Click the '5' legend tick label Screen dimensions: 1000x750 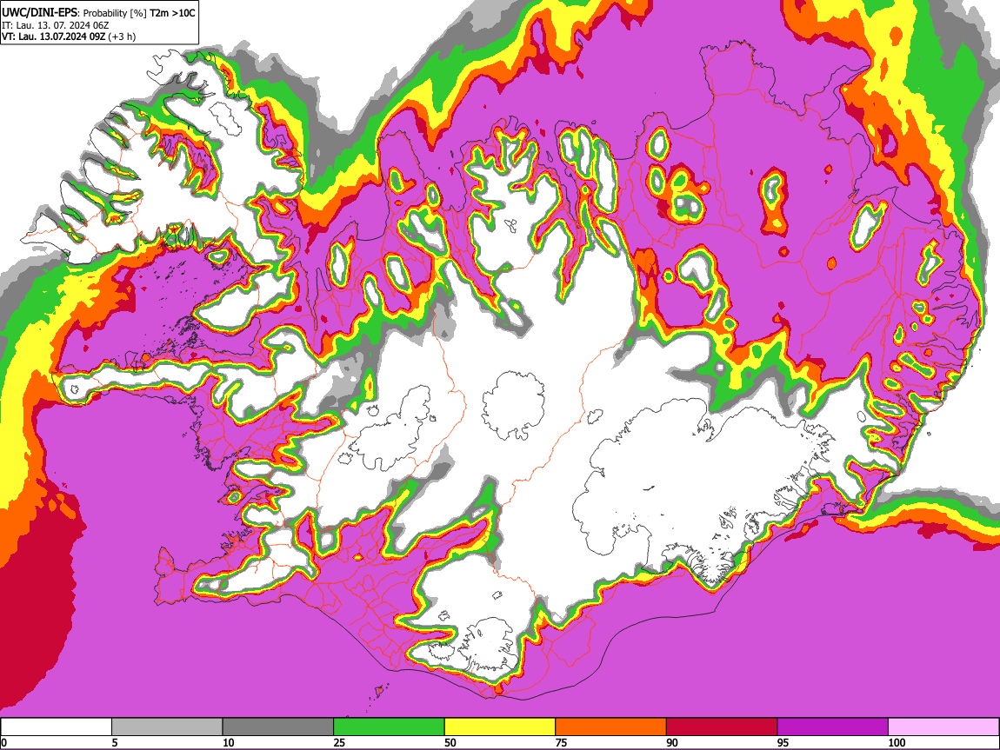click(115, 742)
